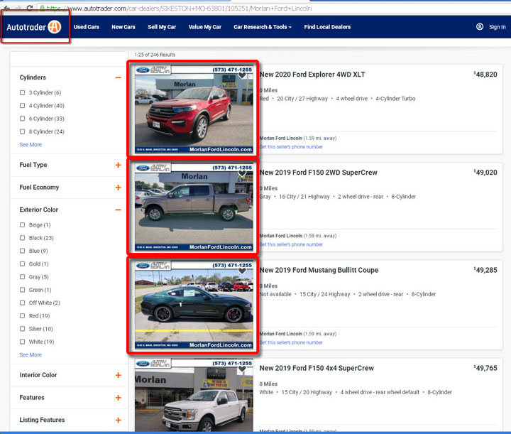Favorite the F150 2WD SuperCrew with heart icon
Viewport: 511px width, 434px height.
242,173
